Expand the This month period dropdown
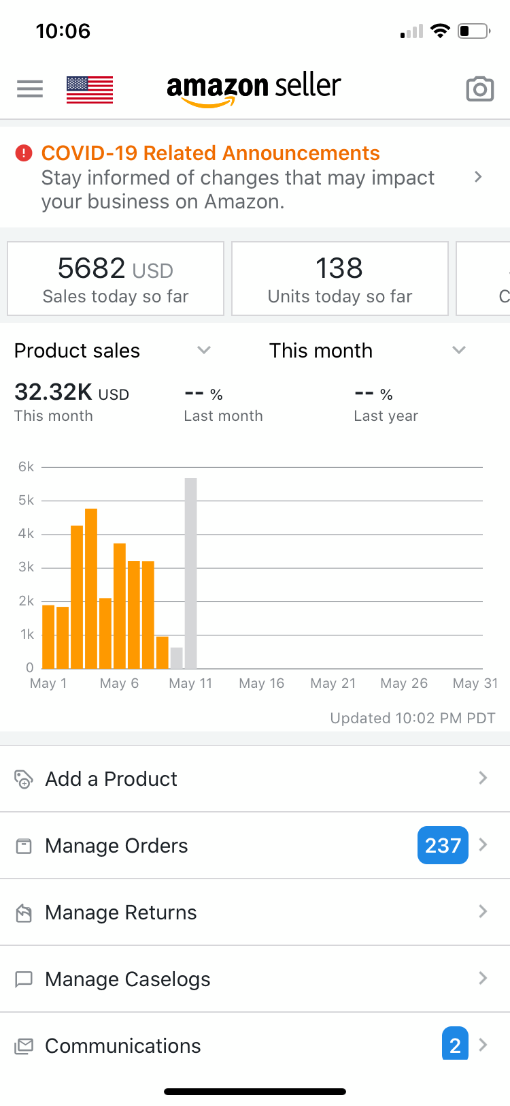This screenshot has width=510, height=1106. coord(459,350)
